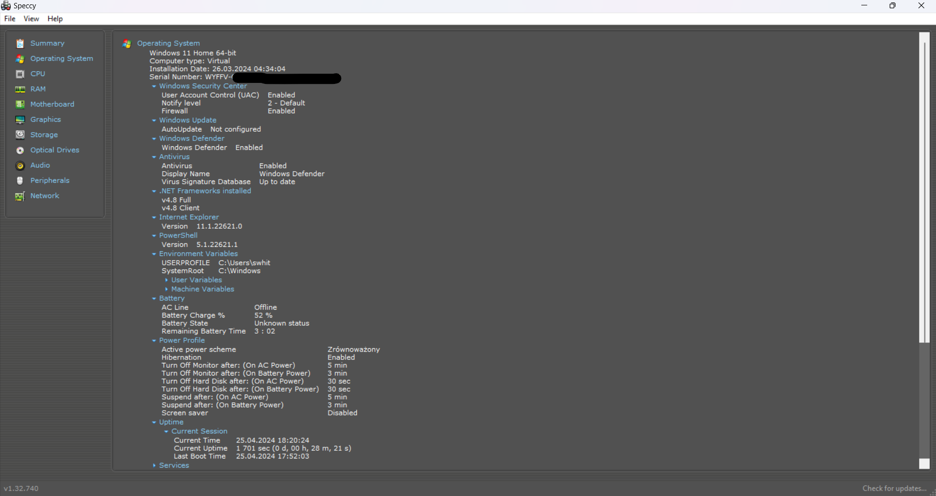Select the CPU chip icon
This screenshot has width=936, height=496.
[x=20, y=74]
